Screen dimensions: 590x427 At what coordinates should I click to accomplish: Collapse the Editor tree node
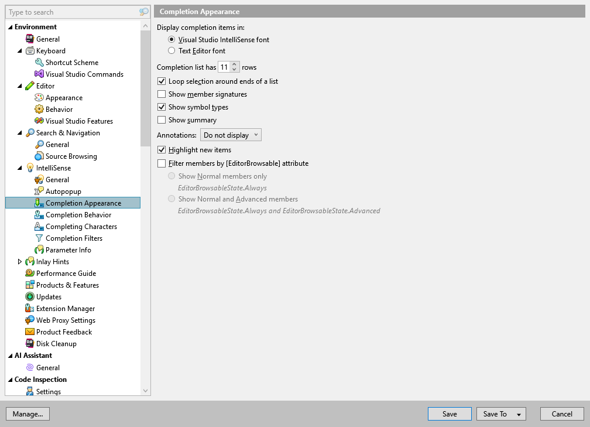click(20, 86)
